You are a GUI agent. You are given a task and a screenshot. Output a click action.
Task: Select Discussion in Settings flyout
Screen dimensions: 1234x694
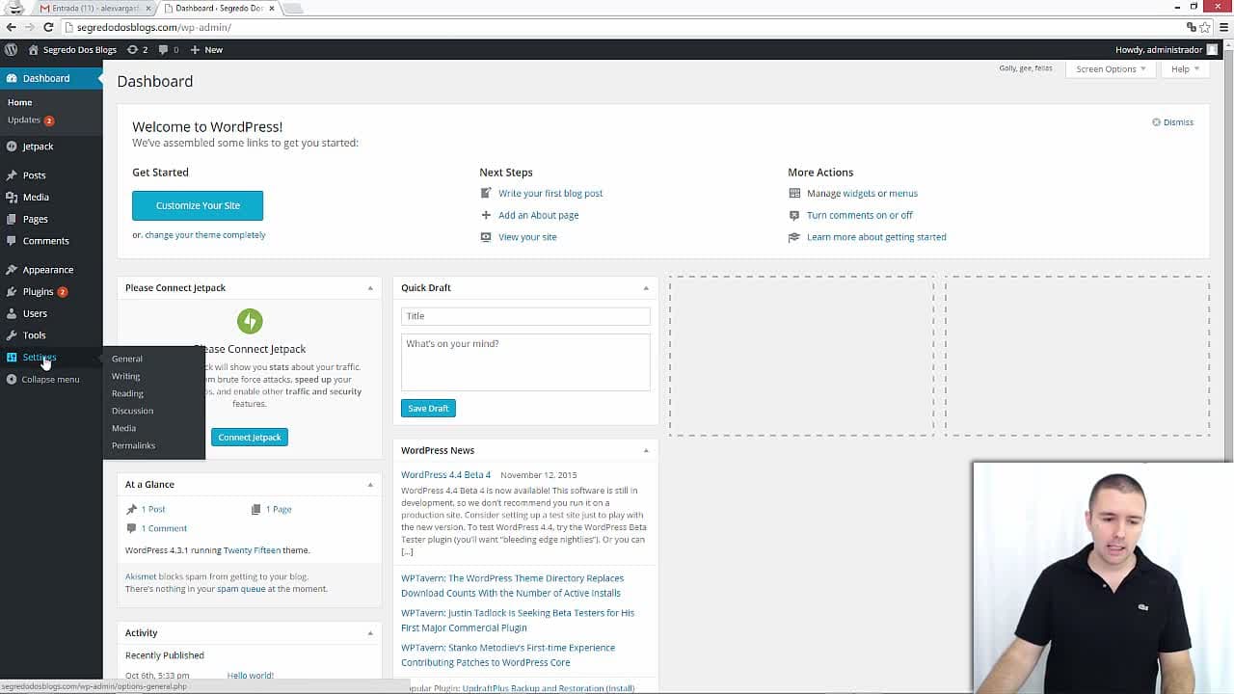(x=133, y=411)
